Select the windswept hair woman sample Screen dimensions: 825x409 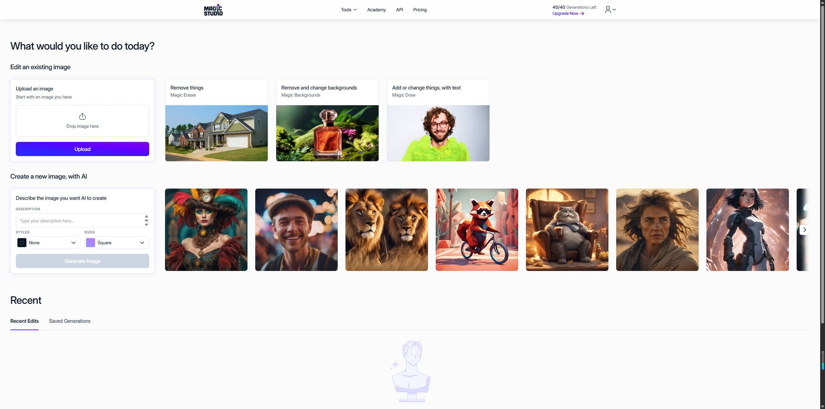pyautogui.click(x=657, y=230)
